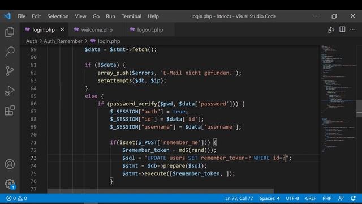Image resolution: width=362 pixels, height=204 pixels.
Task: Switch to the logout.php tab
Action: click(150, 29)
